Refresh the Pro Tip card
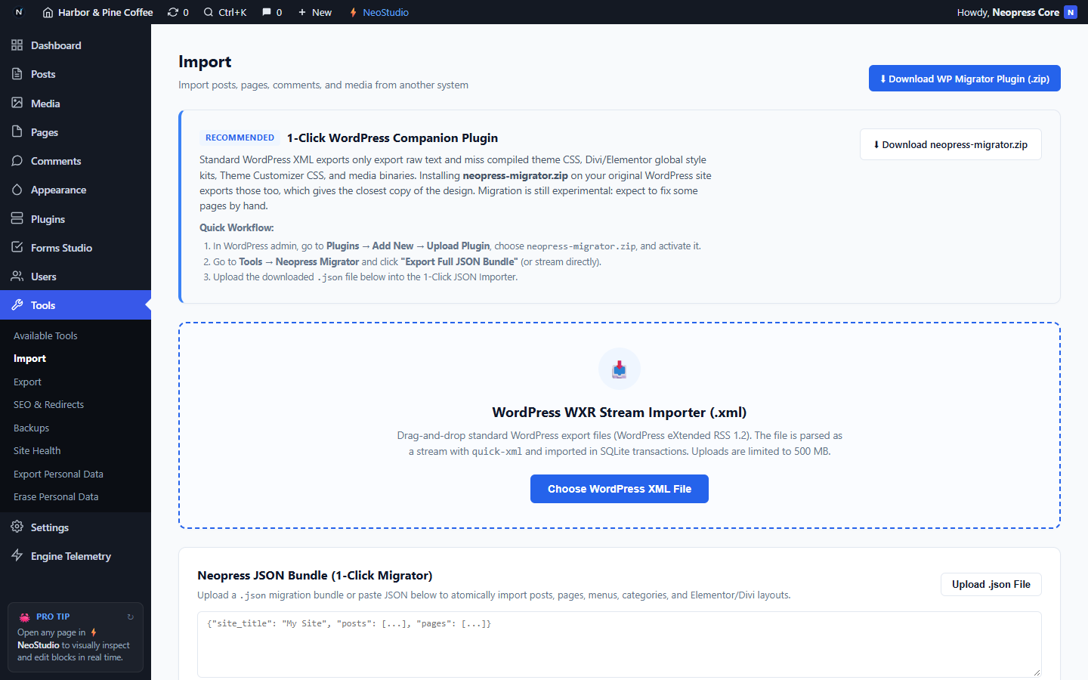The image size is (1088, 680). click(131, 617)
